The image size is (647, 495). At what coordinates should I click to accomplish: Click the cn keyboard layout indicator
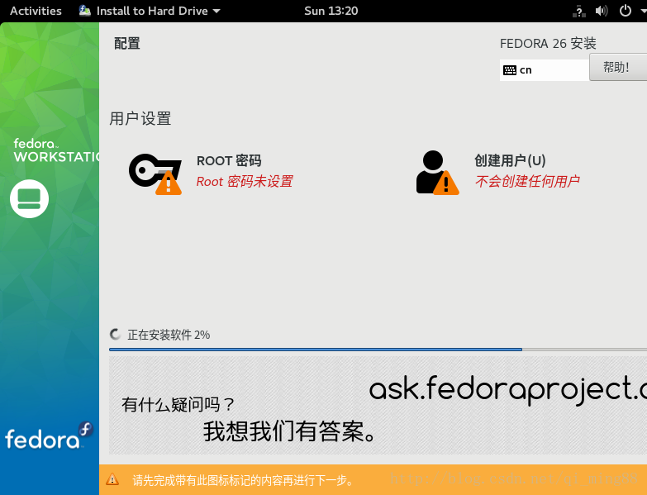pyautogui.click(x=544, y=70)
